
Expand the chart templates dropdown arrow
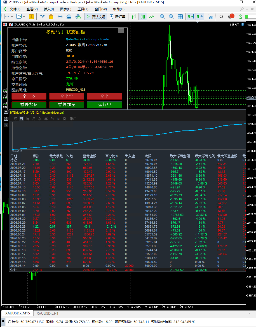24,17
